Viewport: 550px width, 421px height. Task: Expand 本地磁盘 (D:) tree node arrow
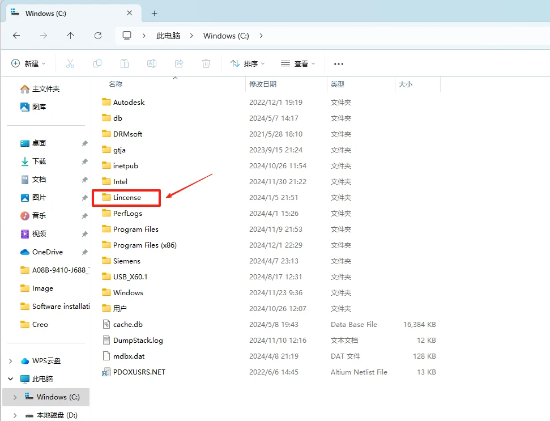[15, 415]
